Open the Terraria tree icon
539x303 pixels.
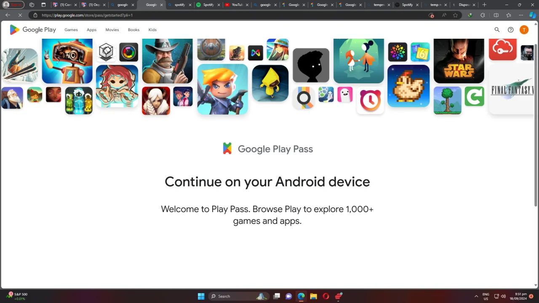tap(447, 100)
